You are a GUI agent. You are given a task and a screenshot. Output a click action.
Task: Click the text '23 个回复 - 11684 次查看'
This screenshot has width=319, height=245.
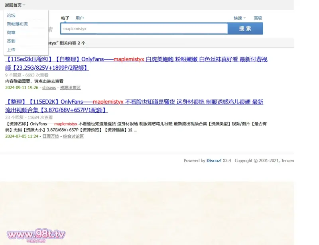click(29, 118)
